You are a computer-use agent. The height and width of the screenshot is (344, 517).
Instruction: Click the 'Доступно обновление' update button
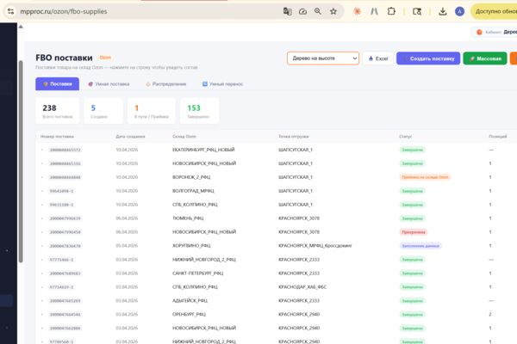494,11
